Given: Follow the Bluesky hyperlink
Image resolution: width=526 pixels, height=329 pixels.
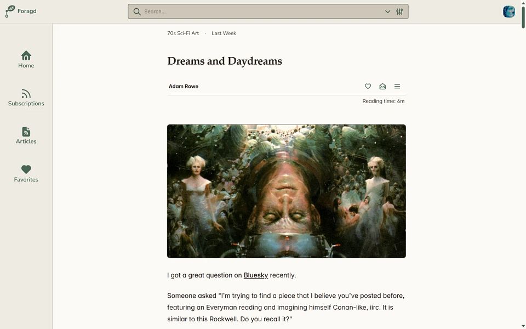Looking at the screenshot, I should [x=256, y=275].
